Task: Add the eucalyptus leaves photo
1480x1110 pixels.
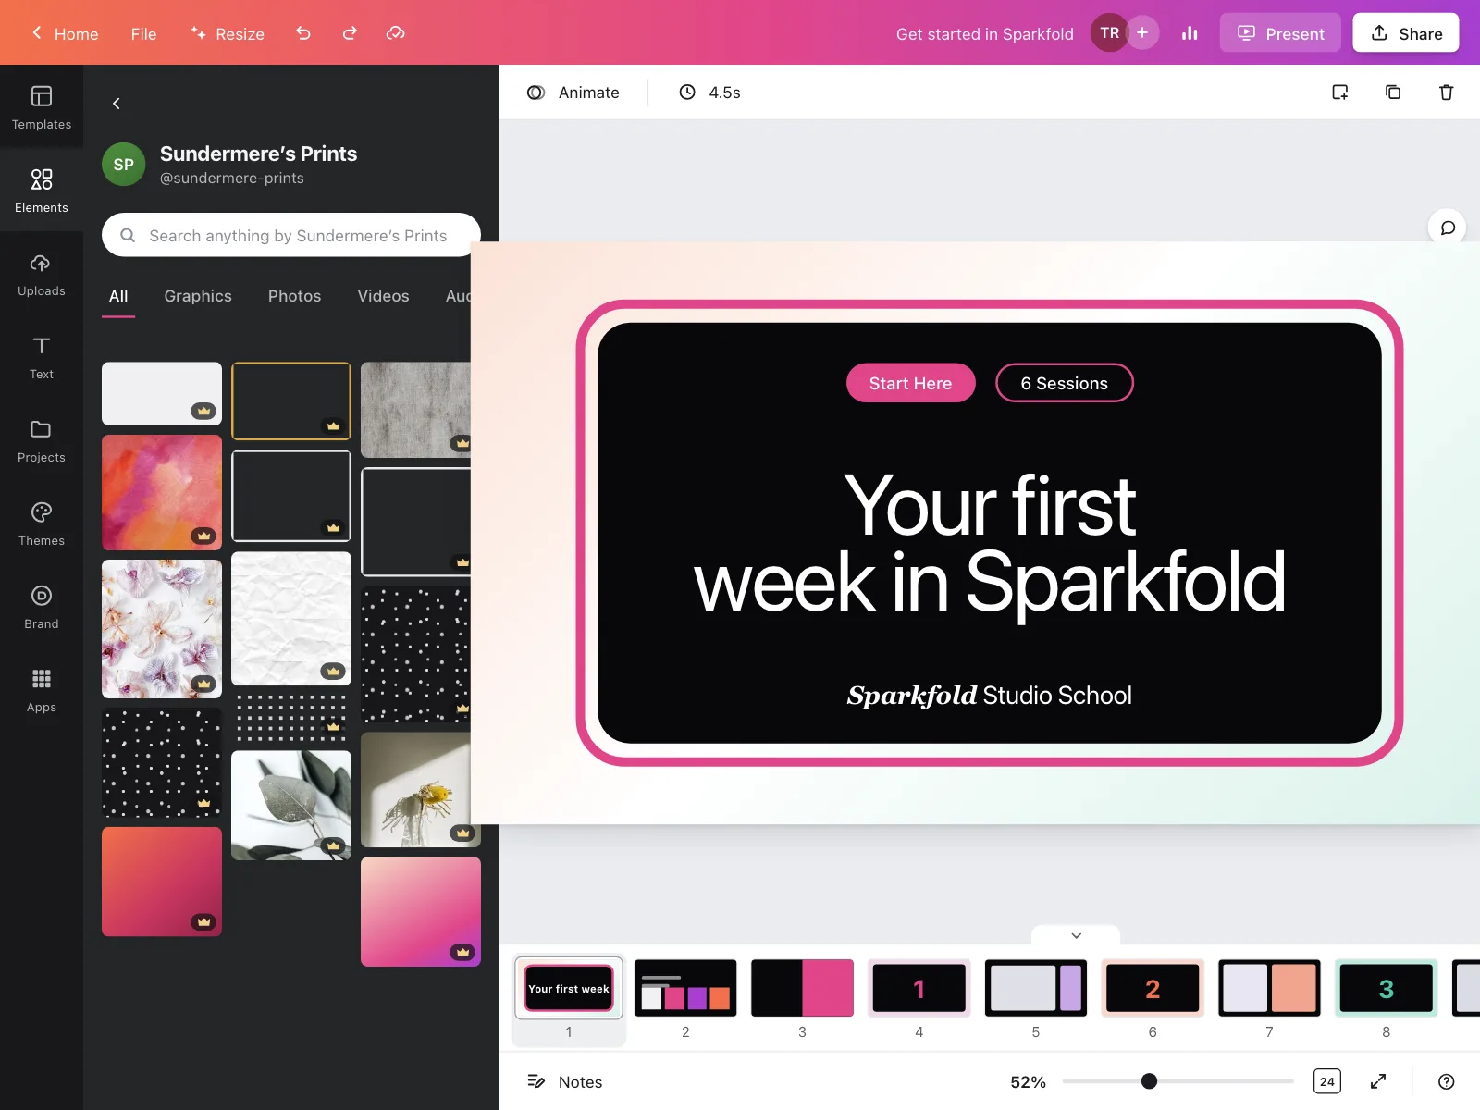Action: 291,805
